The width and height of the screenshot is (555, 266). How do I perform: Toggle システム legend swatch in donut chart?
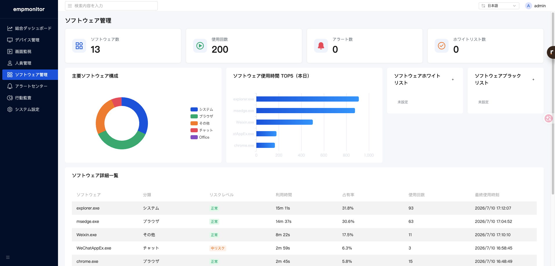194,109
